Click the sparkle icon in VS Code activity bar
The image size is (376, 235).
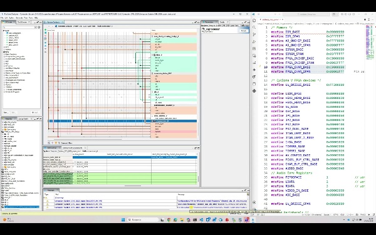tap(254, 70)
